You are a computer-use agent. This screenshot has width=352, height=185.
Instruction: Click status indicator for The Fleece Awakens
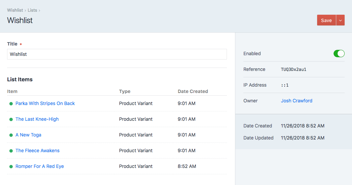(x=11, y=151)
